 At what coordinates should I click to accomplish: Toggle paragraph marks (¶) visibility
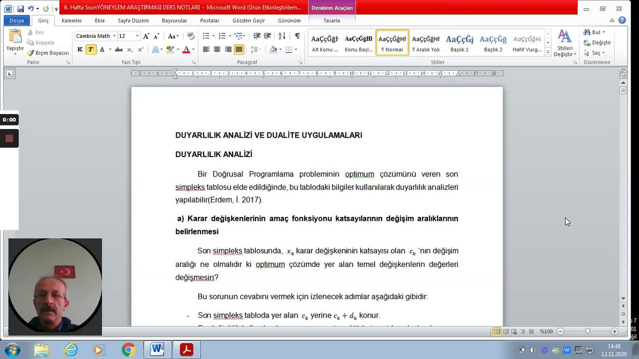point(297,36)
